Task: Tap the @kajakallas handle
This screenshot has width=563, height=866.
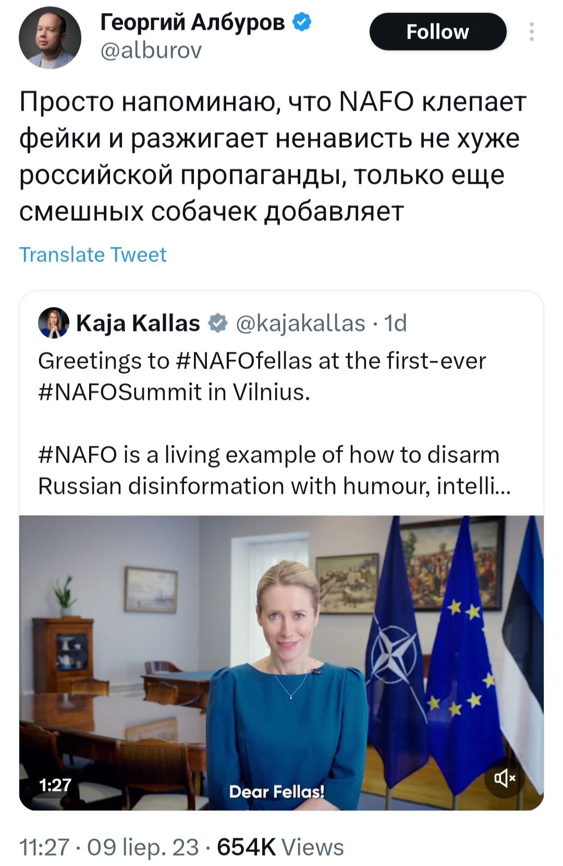Action: click(x=301, y=324)
